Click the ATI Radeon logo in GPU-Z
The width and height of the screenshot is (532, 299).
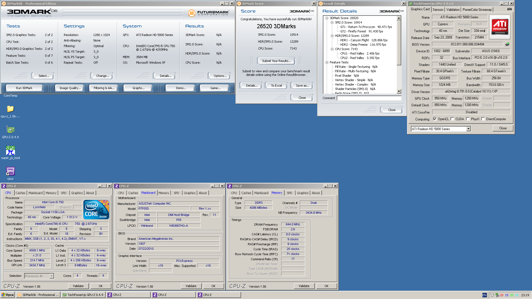(x=500, y=27)
